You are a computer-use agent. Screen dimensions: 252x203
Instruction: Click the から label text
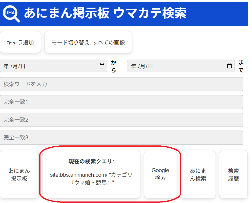coord(114,66)
